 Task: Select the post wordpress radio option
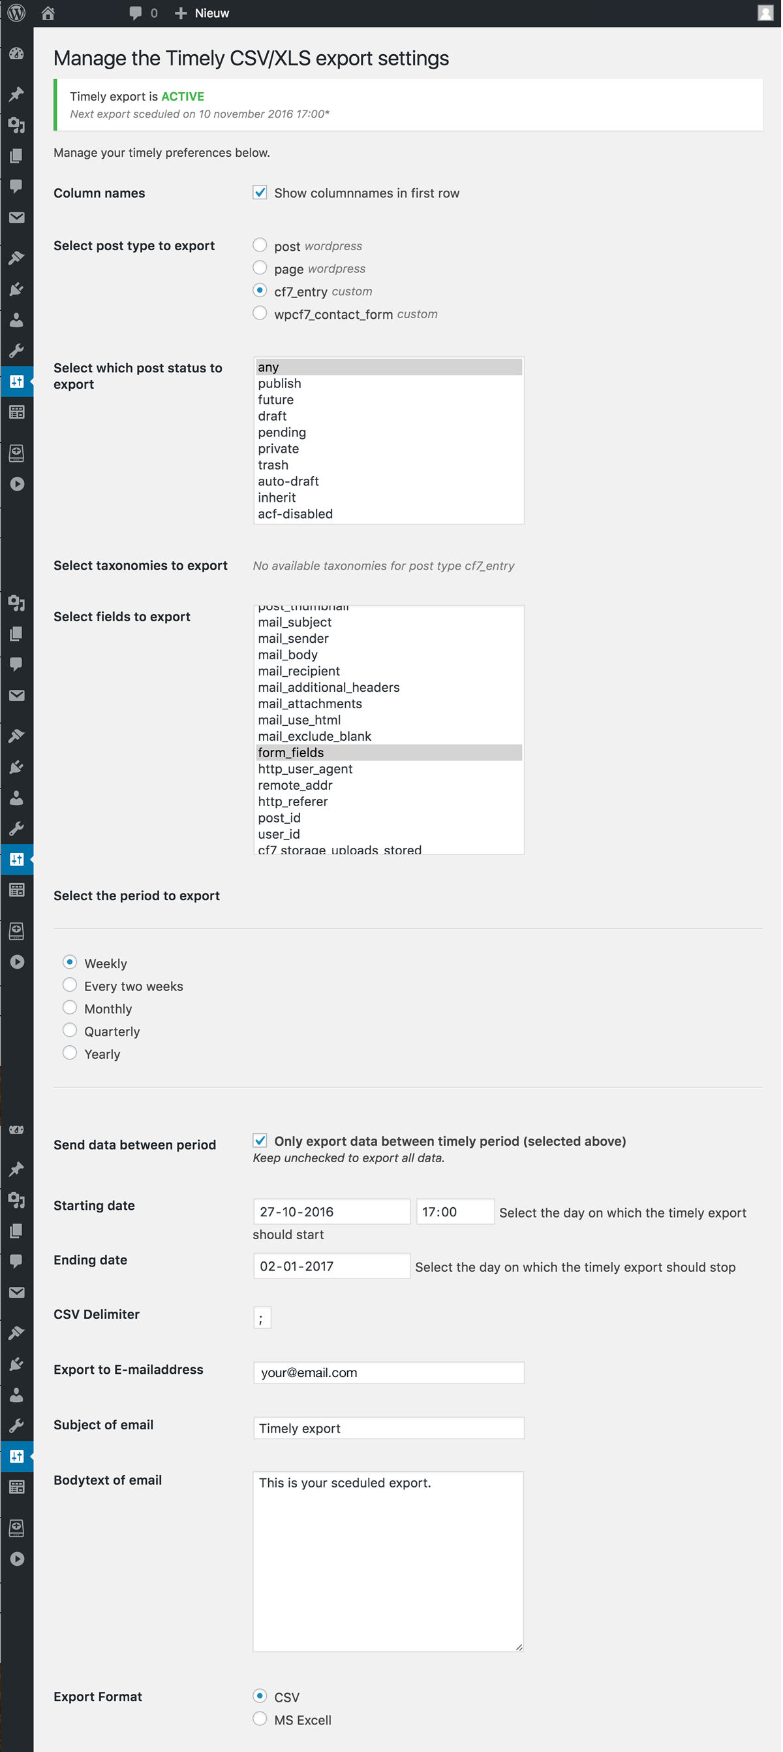point(260,245)
